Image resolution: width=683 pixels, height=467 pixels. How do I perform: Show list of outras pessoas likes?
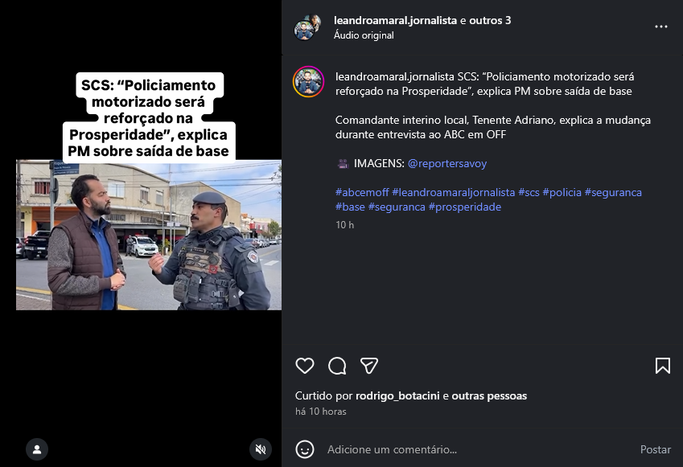489,395
